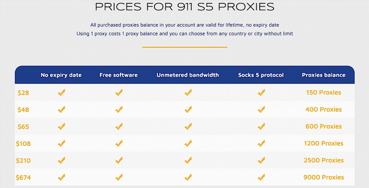Click the Free software checkmark in $48 row
369x188 pixels.
119,109
